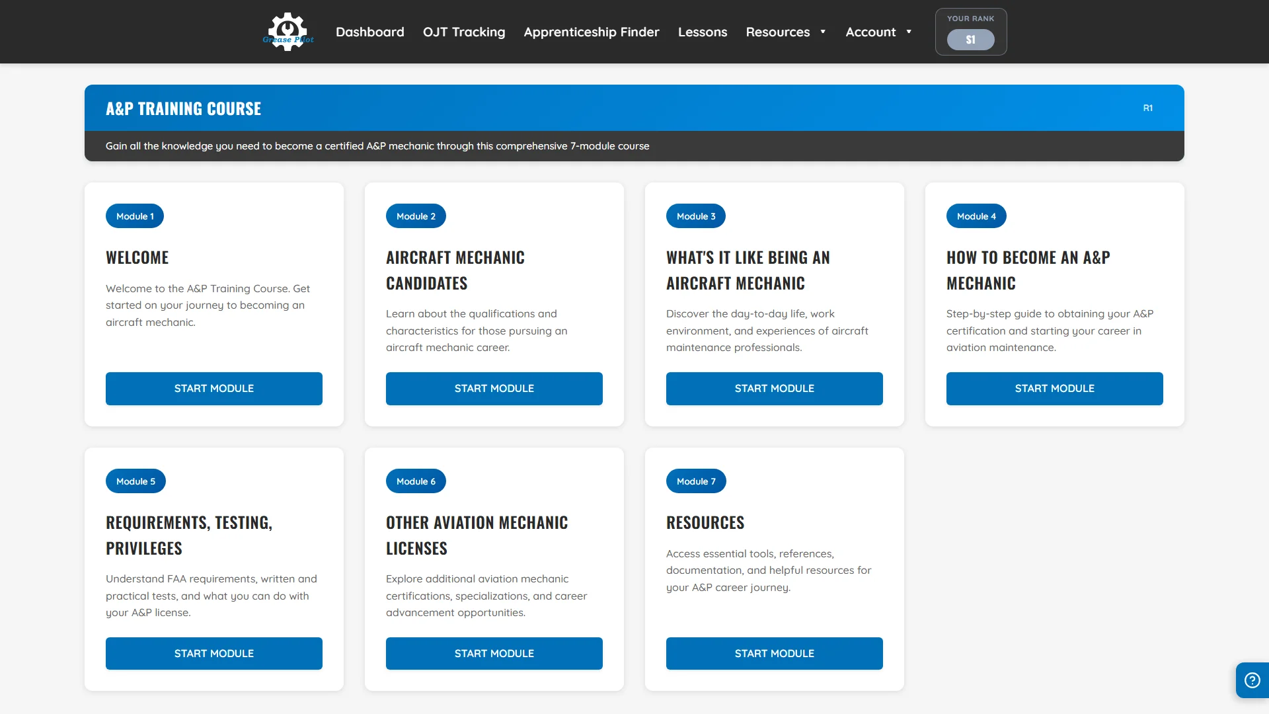This screenshot has height=714, width=1269.
Task: Click Requirements, Testing, Privileges title
Action: 189,535
